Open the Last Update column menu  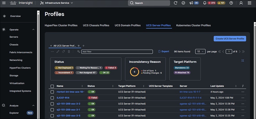point(236,86)
